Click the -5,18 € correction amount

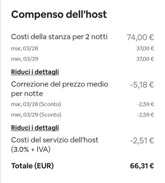[142, 85]
